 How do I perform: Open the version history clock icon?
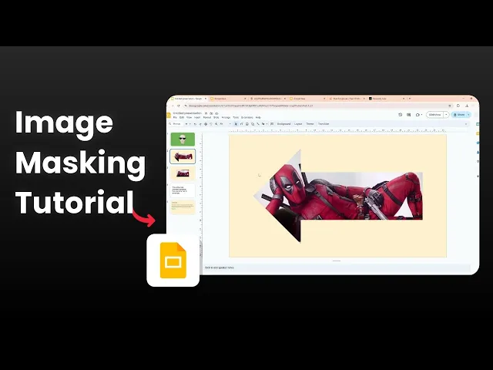coord(401,115)
